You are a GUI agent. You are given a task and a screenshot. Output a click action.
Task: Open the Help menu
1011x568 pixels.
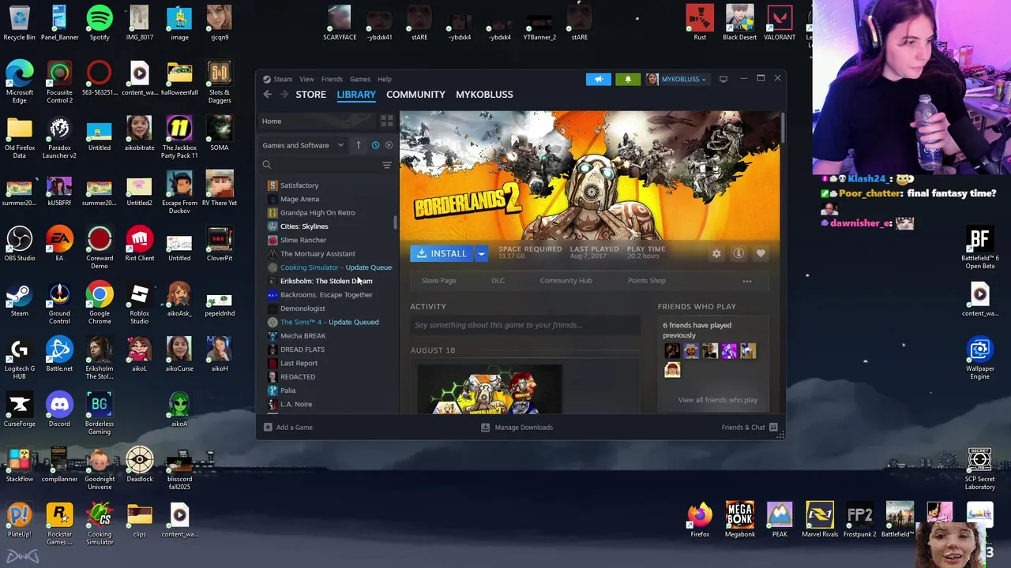384,79
